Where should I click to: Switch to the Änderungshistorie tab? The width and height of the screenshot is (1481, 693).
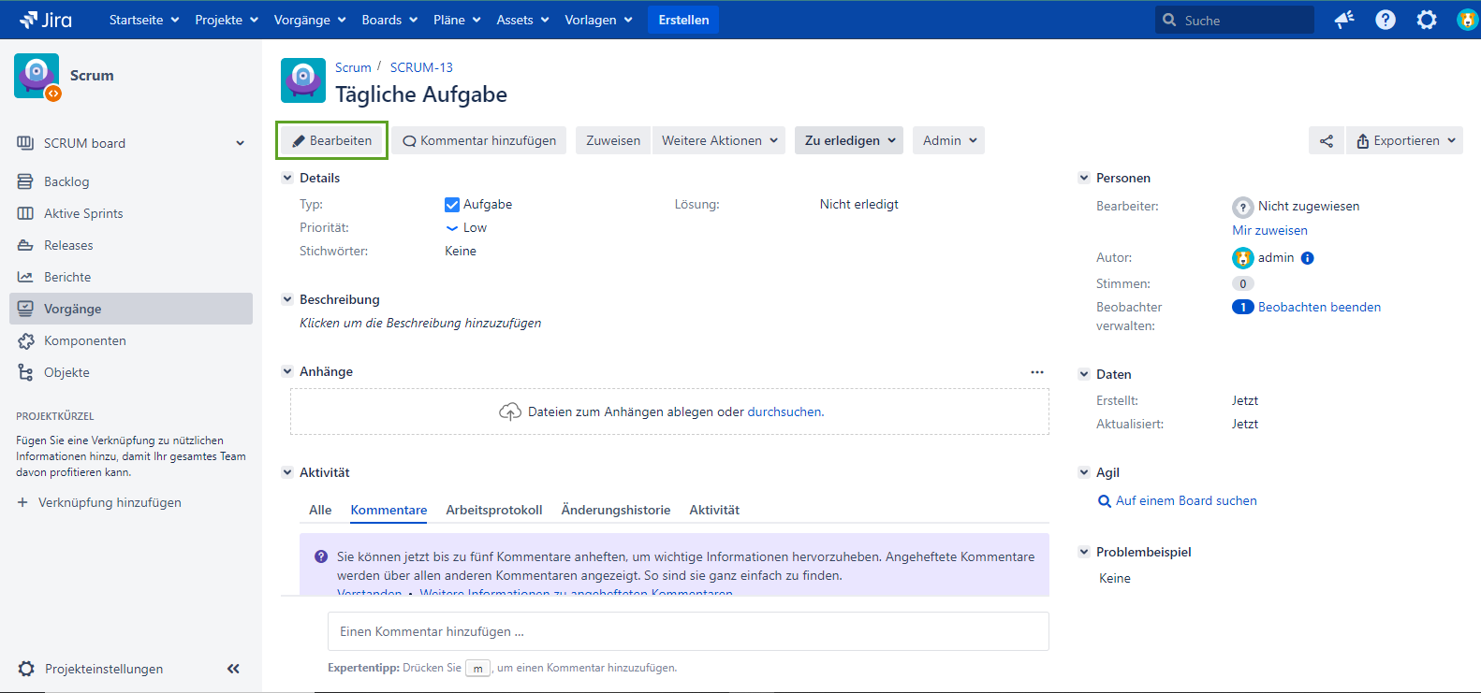[x=615, y=510]
